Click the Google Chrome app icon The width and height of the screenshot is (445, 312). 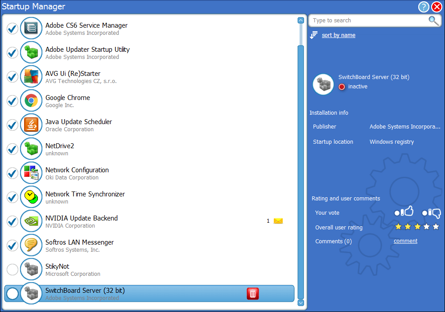coord(31,100)
